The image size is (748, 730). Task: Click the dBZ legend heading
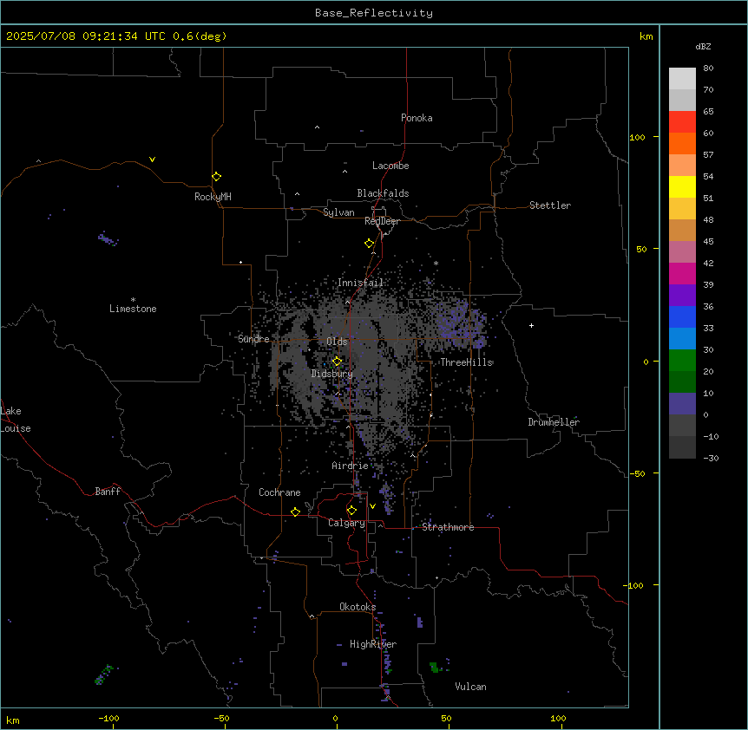pos(703,46)
